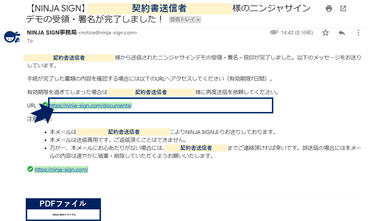Open the ninja-sign.com/documents/ link
The image size is (368, 221).
click(90, 106)
